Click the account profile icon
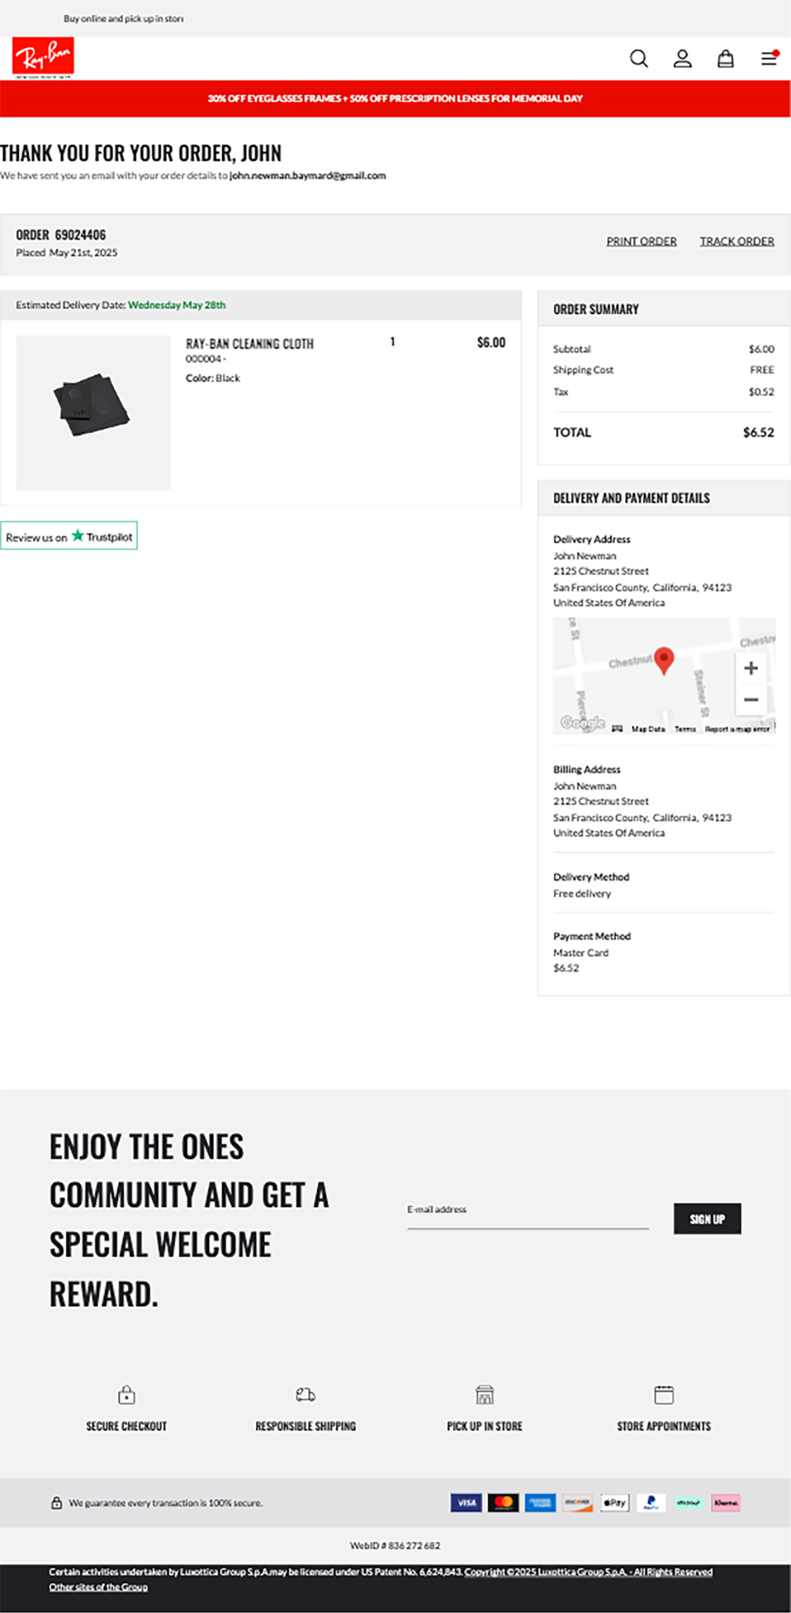The width and height of the screenshot is (791, 1613). tap(681, 59)
